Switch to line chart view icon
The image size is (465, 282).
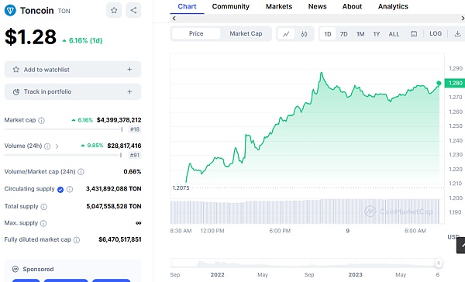(286, 34)
